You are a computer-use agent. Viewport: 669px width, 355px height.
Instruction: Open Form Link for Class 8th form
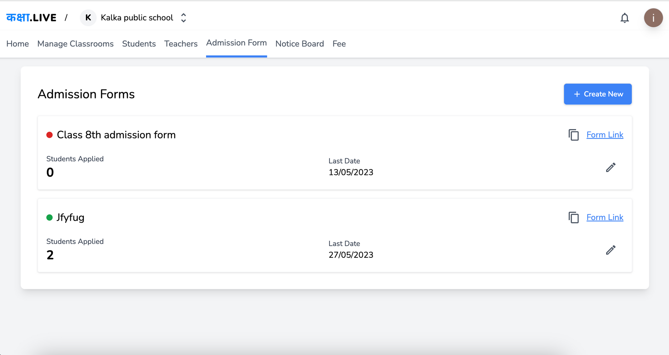pos(605,135)
